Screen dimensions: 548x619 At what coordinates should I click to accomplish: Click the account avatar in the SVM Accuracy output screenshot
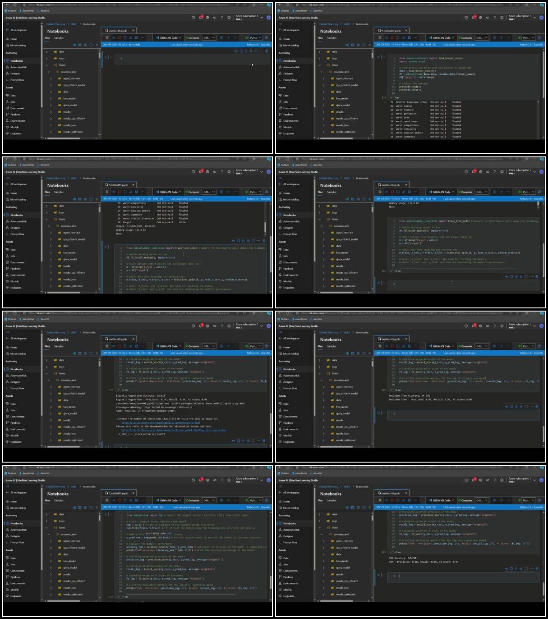(541, 480)
